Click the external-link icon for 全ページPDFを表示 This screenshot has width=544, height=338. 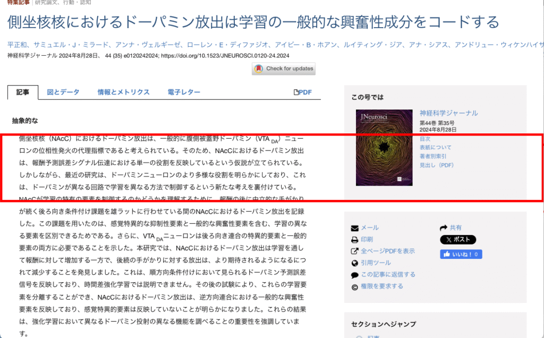(355, 251)
